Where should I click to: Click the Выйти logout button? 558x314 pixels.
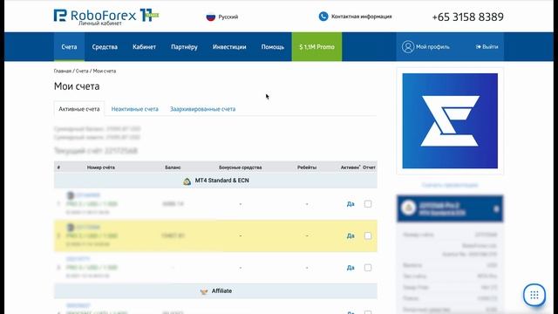click(487, 46)
